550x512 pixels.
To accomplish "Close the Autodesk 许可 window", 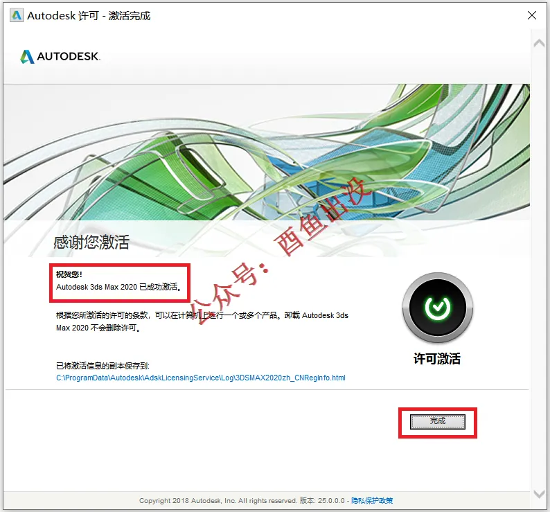I will (x=532, y=15).
